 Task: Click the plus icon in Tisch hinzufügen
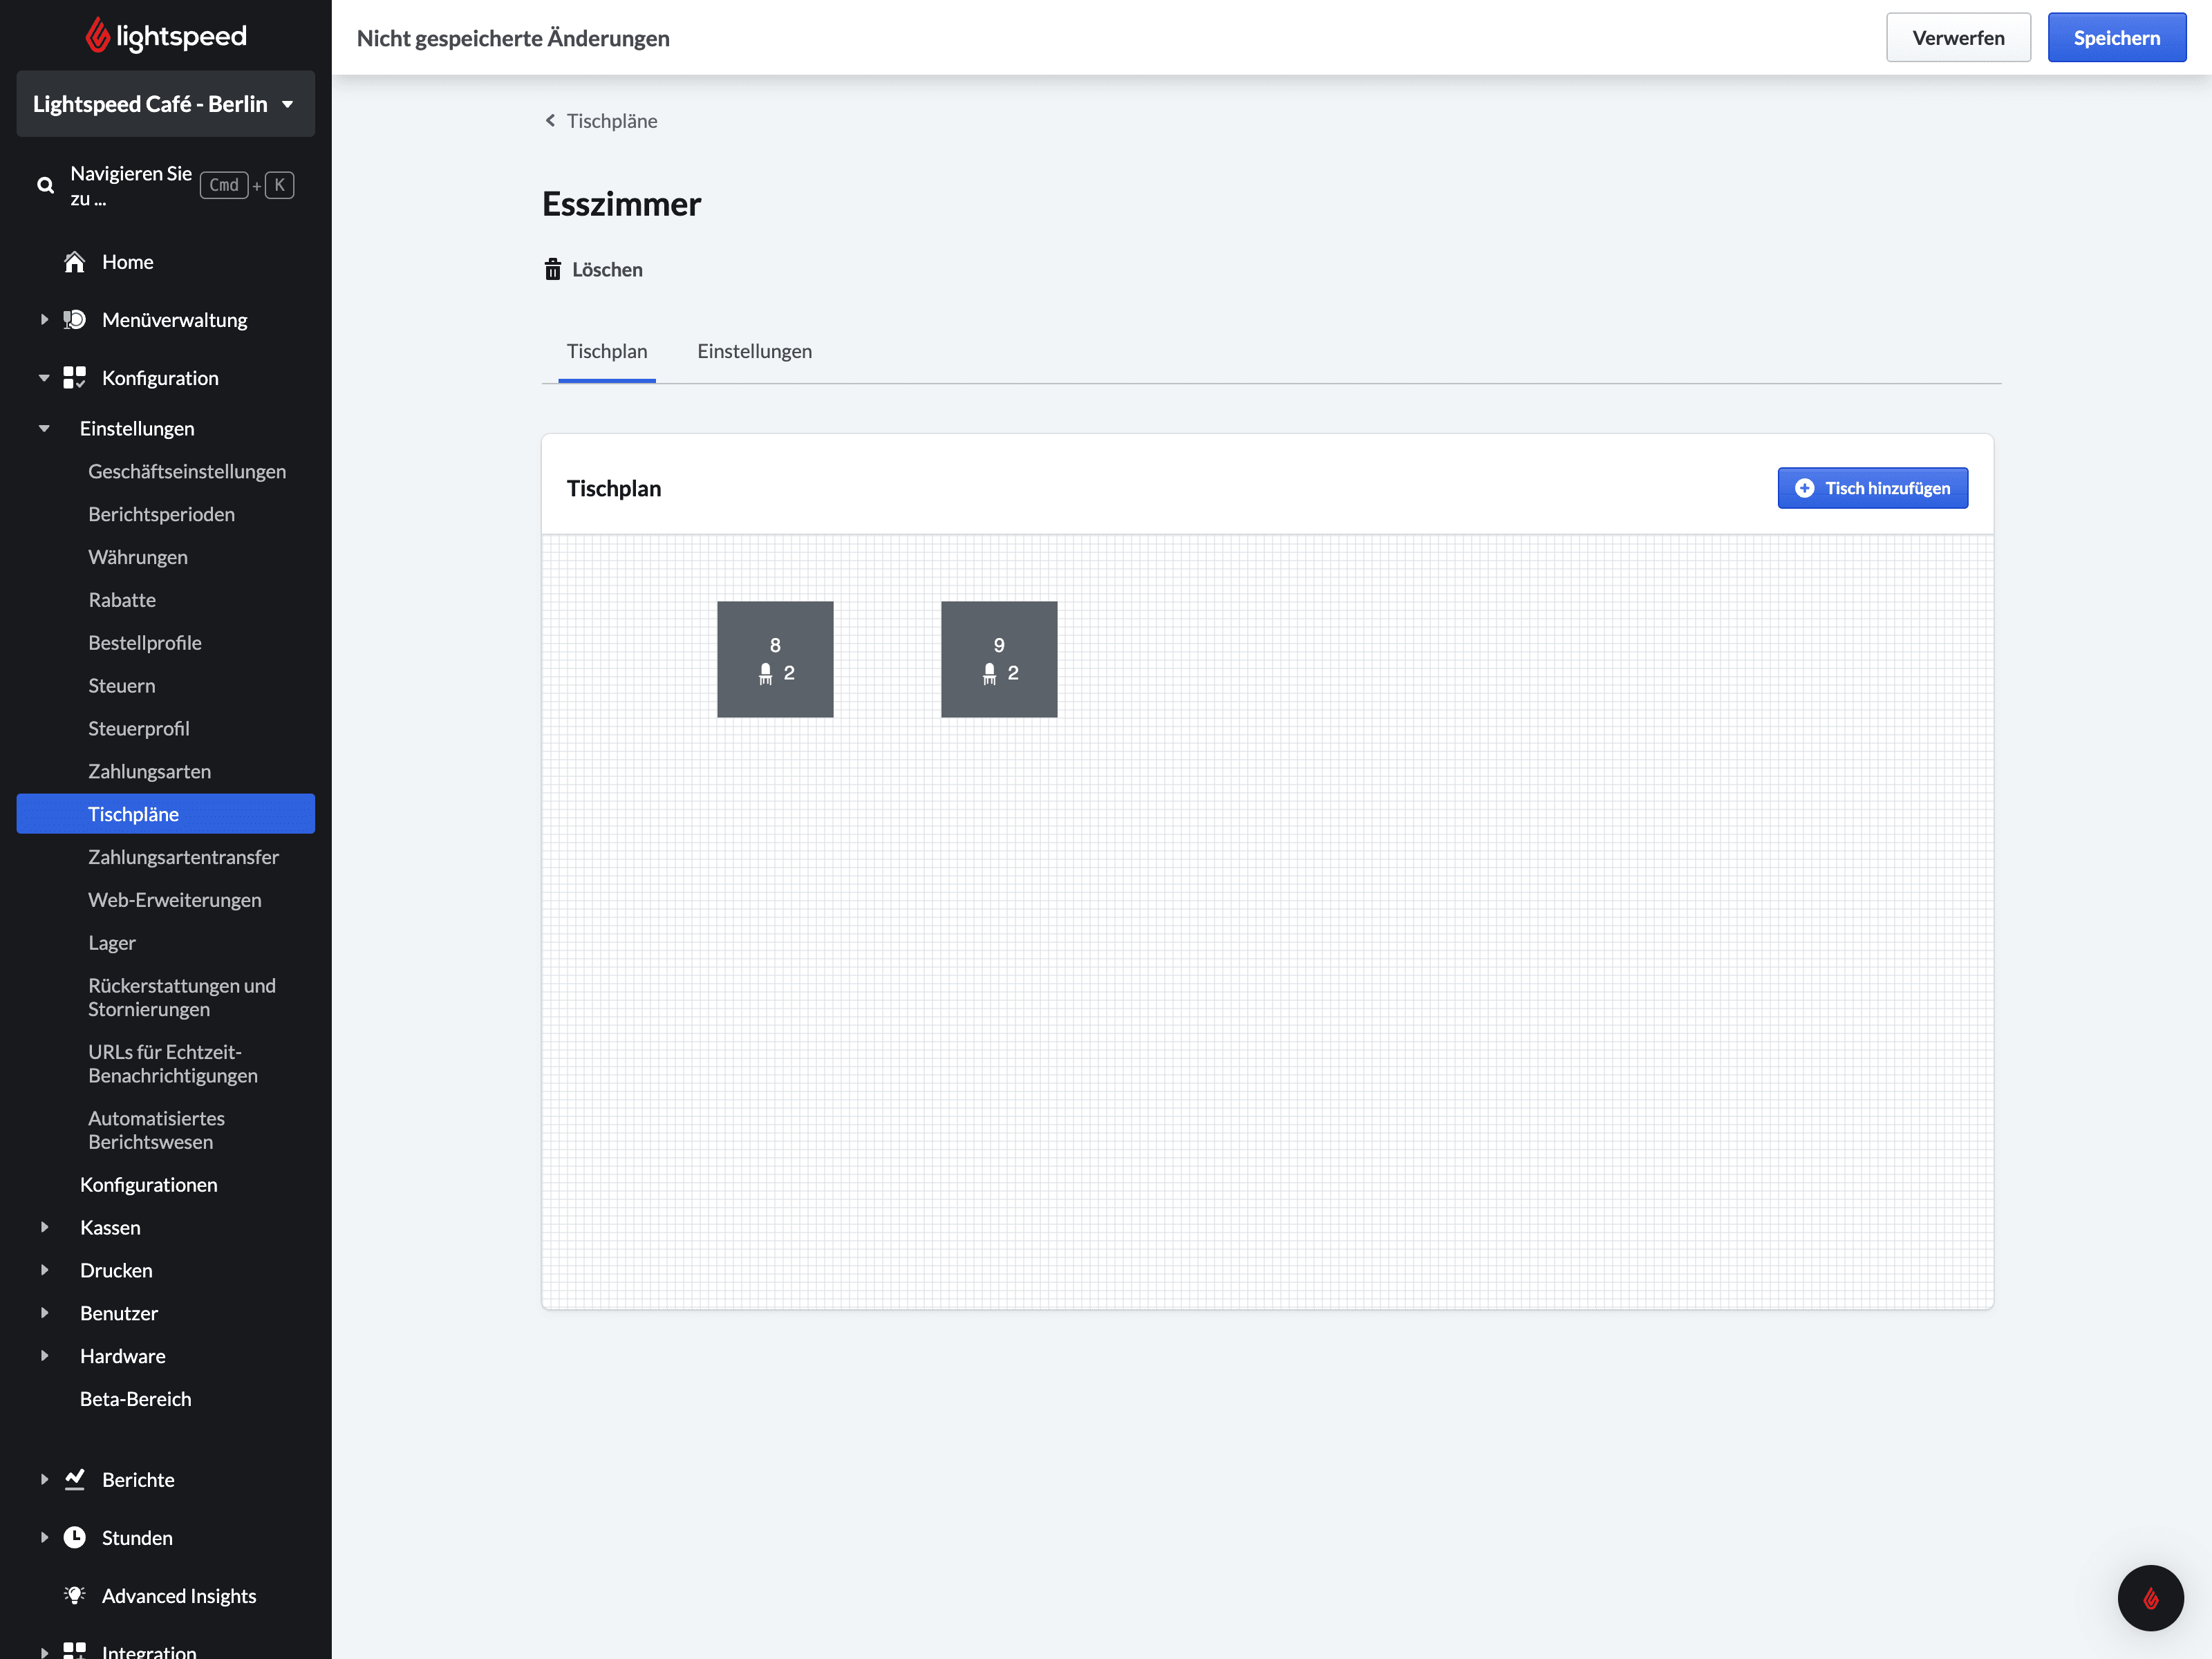pyautogui.click(x=1805, y=488)
